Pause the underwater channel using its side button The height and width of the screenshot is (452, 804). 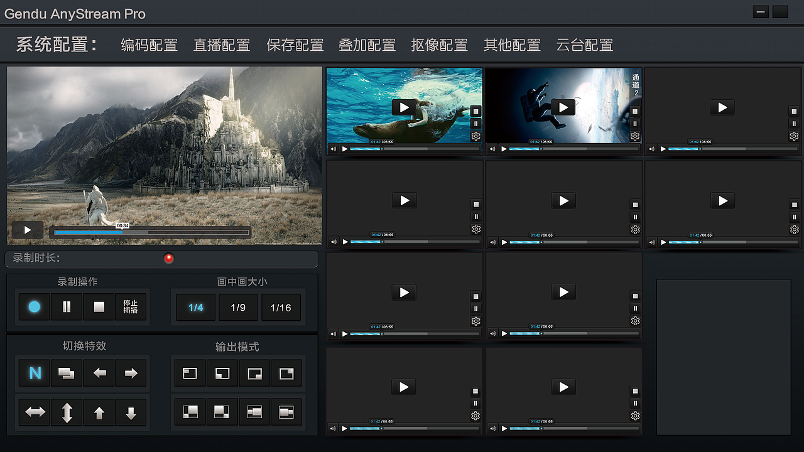tap(476, 124)
